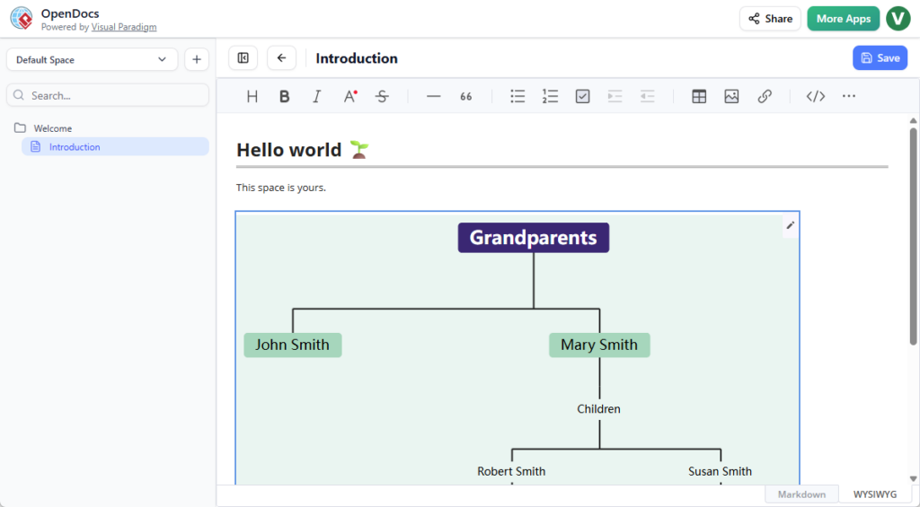
Task: Click the Search input field
Action: coord(108,95)
